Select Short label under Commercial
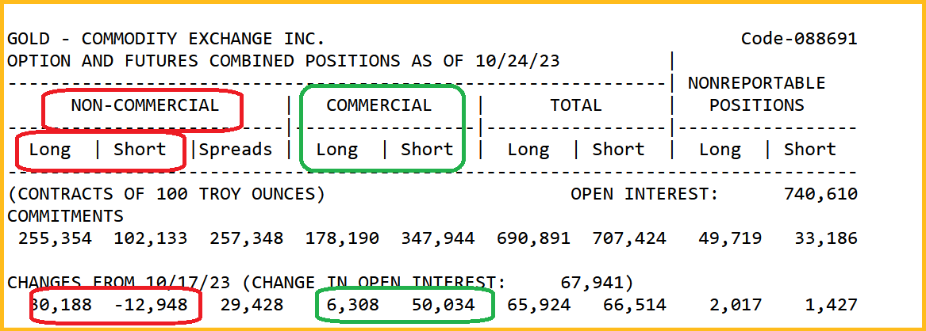926x331 pixels. [x=427, y=150]
